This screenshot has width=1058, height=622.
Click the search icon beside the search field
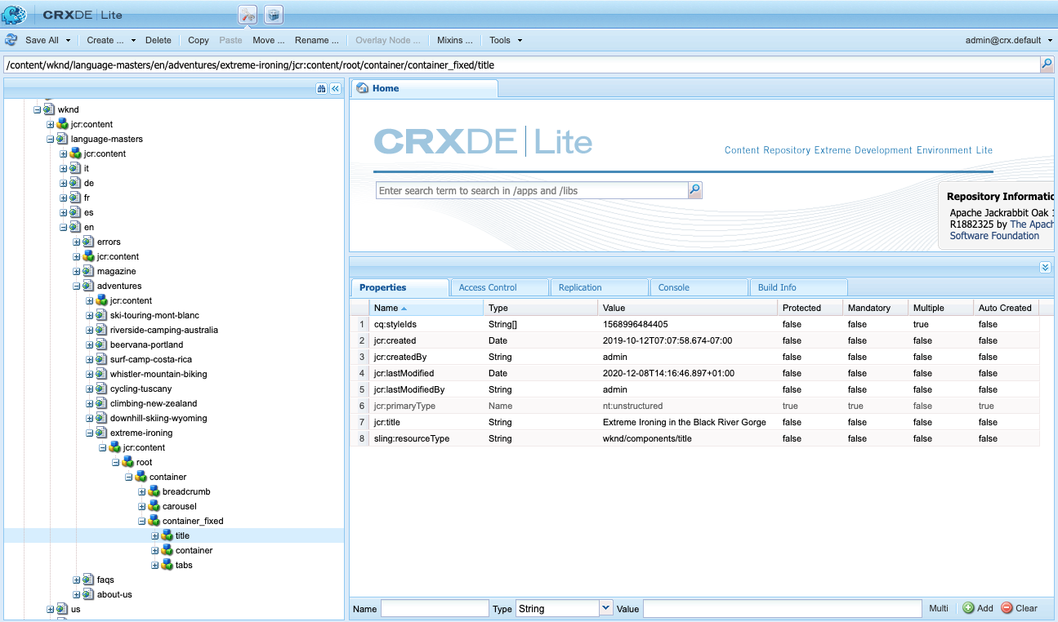[694, 190]
